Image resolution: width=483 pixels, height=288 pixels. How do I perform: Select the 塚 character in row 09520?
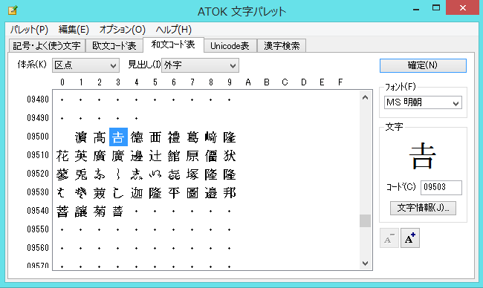[192, 174]
